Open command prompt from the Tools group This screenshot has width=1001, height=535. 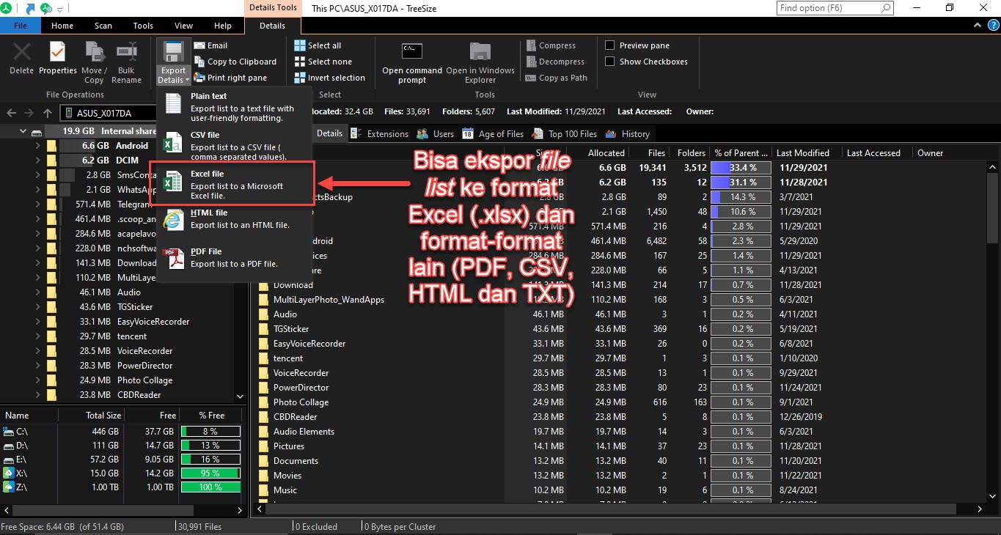pyautogui.click(x=412, y=62)
